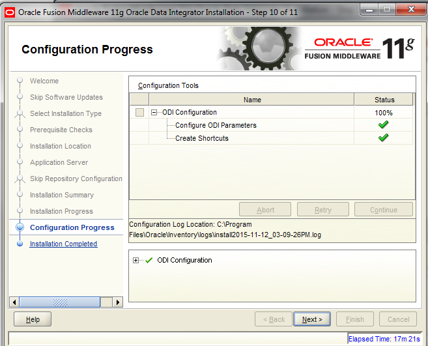
Task: Click the Name column header
Action: pos(251,100)
